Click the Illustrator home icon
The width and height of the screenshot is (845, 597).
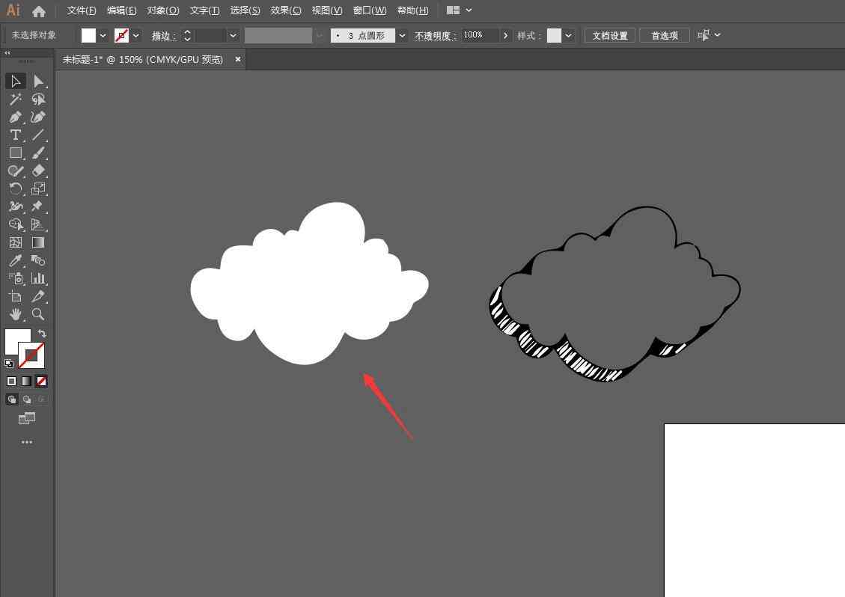click(39, 10)
